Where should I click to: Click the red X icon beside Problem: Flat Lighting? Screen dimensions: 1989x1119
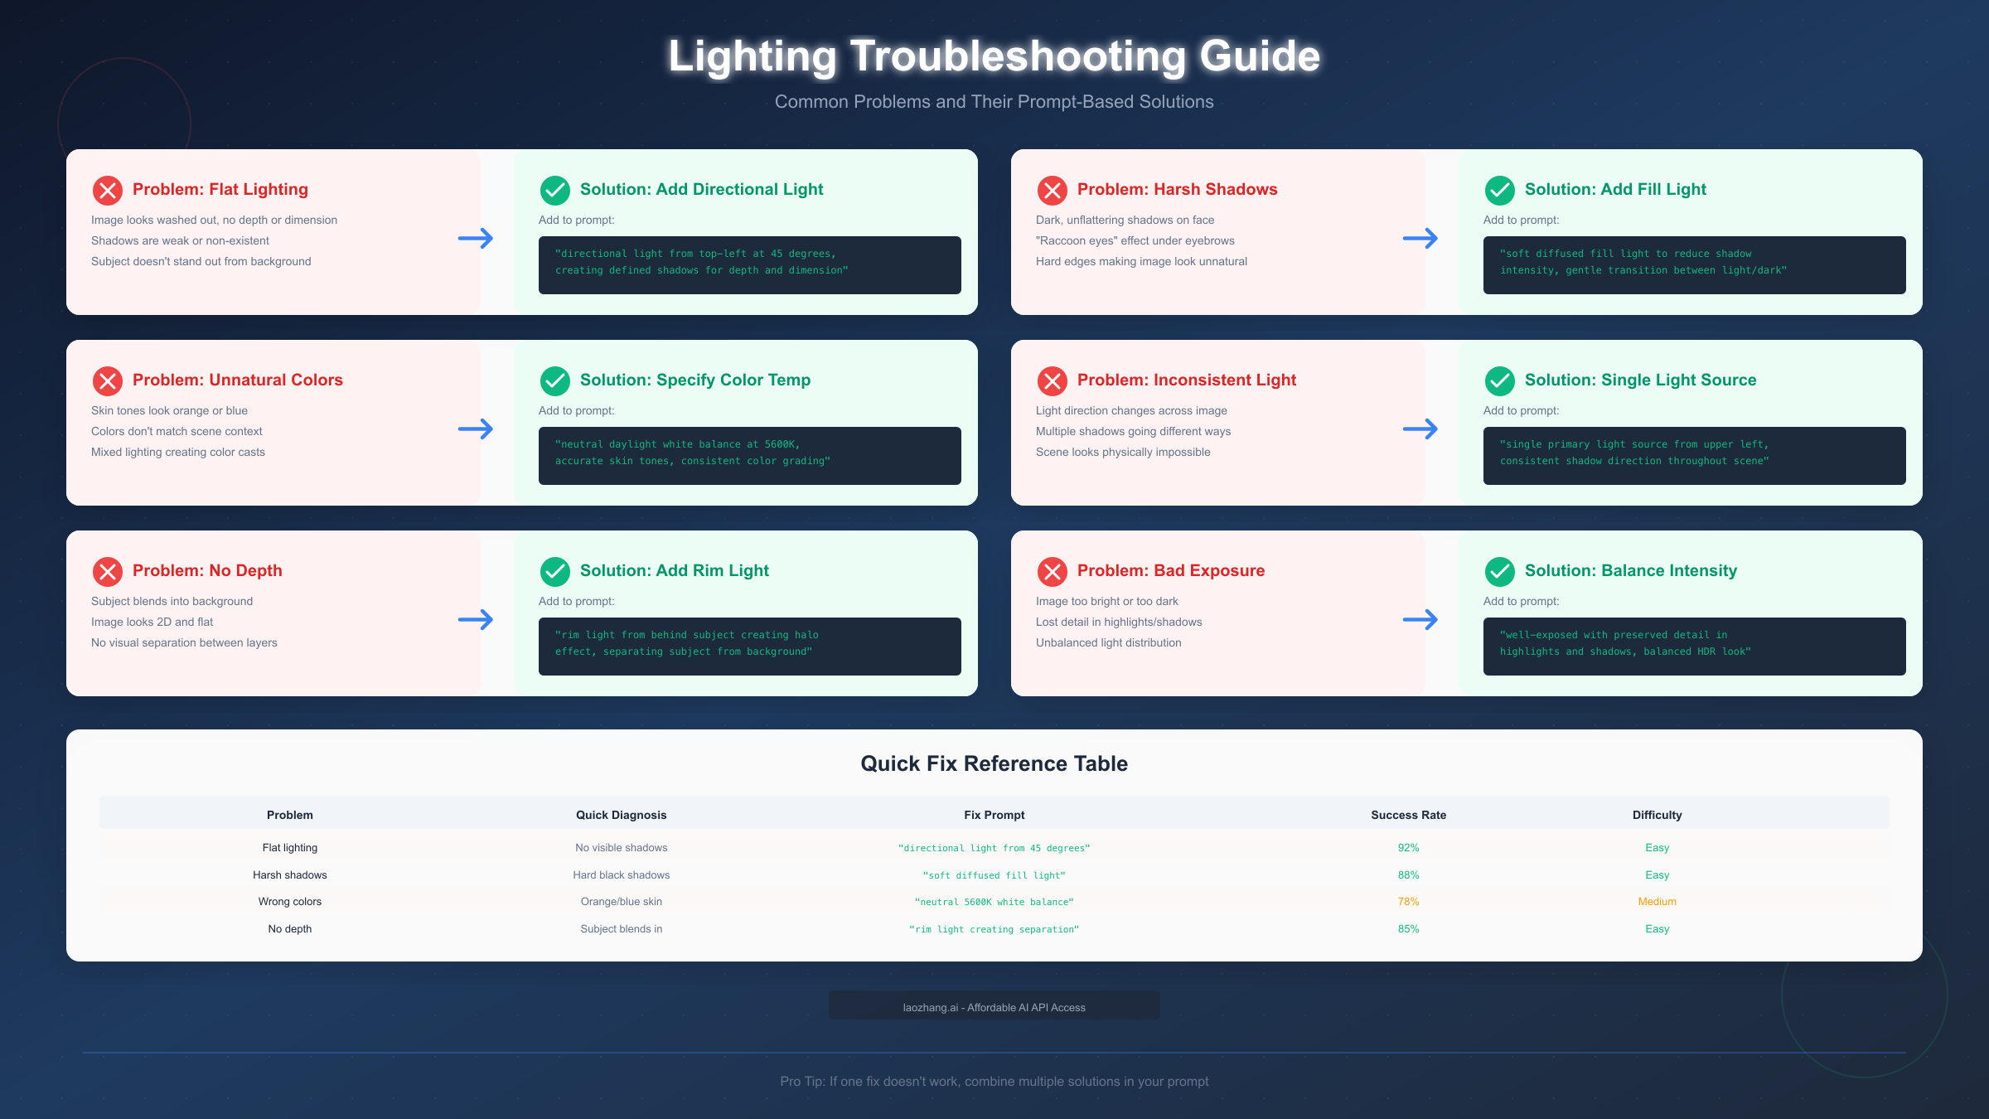point(108,190)
